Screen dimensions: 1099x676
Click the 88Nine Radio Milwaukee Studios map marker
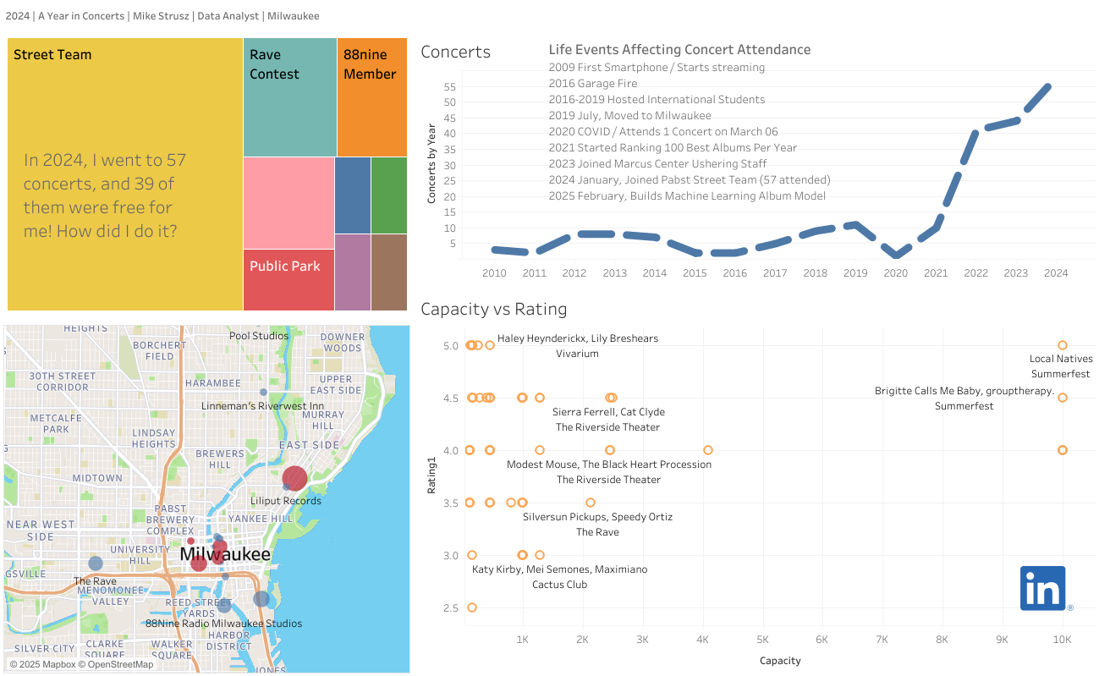pyautogui.click(x=224, y=609)
